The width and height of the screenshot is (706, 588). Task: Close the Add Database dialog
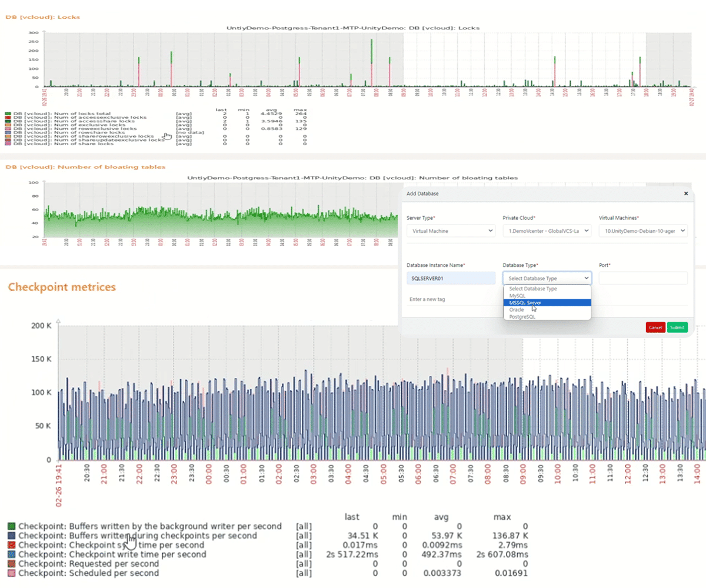[686, 193]
